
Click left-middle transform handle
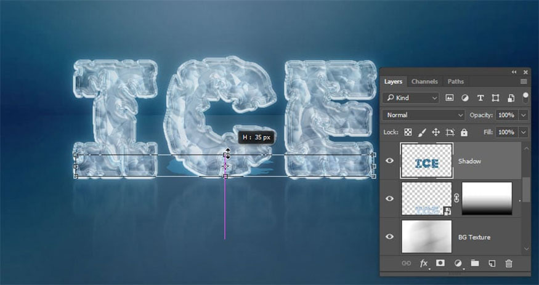(x=76, y=166)
